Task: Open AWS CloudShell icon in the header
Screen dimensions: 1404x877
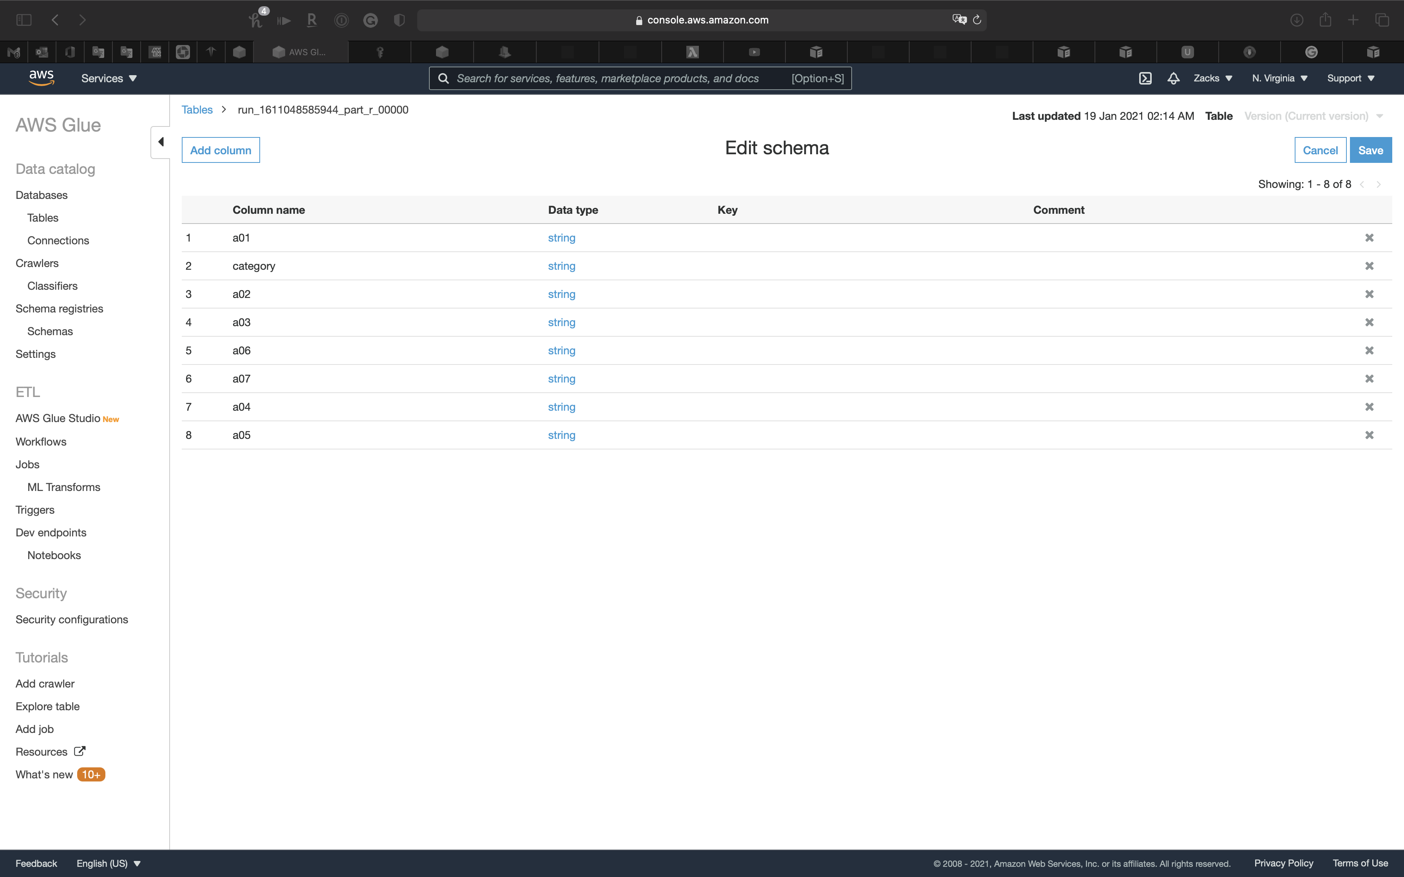Action: click(x=1145, y=78)
